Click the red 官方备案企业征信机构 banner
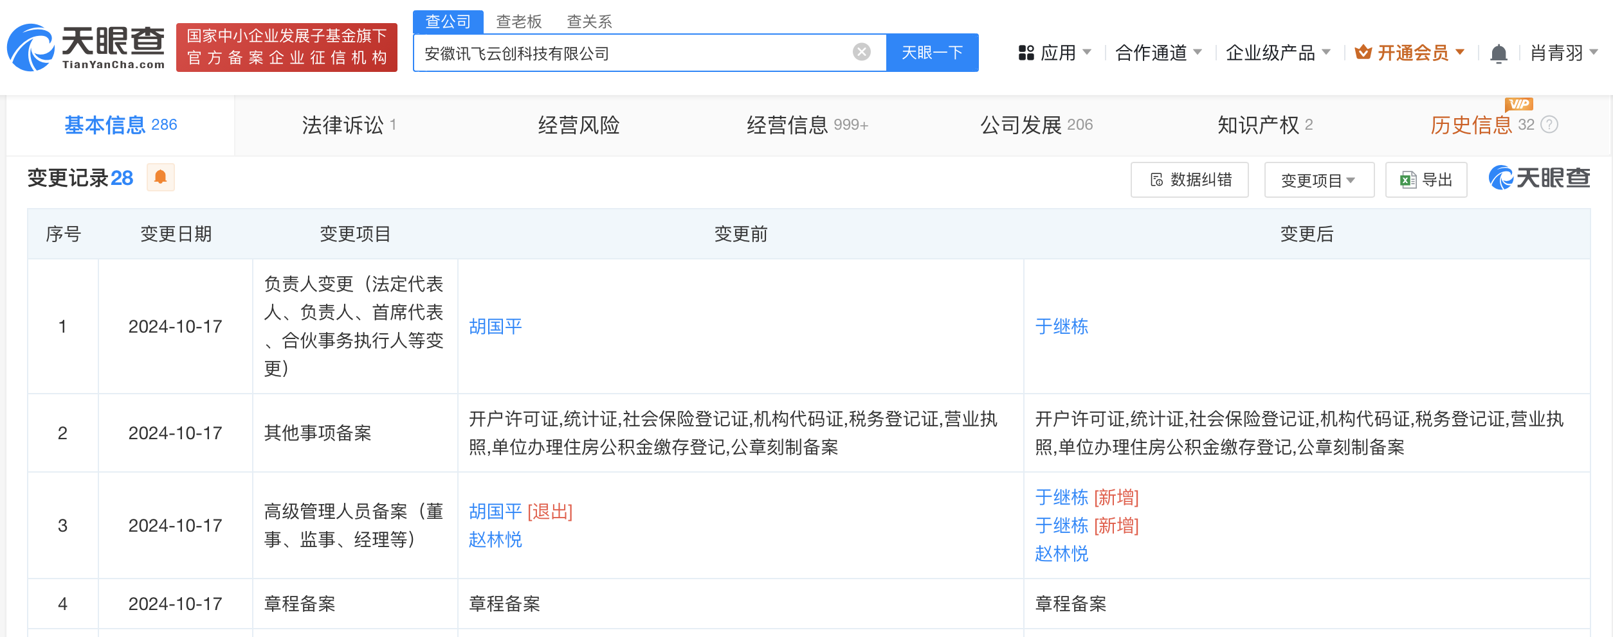This screenshot has width=1613, height=637. pos(287,48)
